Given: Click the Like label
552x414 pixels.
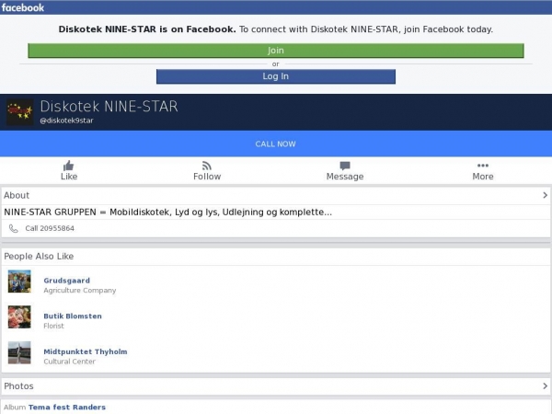Looking at the screenshot, I should click(x=69, y=177).
